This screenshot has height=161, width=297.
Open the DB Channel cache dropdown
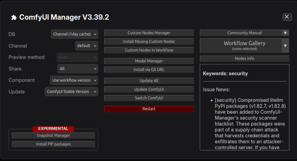click(x=74, y=34)
